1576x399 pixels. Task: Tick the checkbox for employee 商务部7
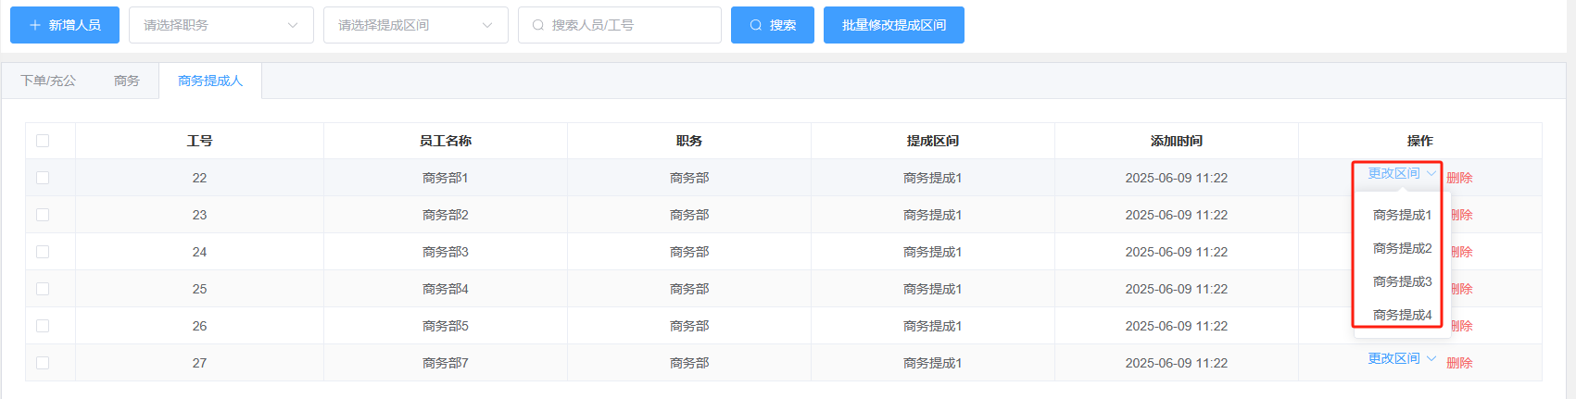[x=43, y=363]
